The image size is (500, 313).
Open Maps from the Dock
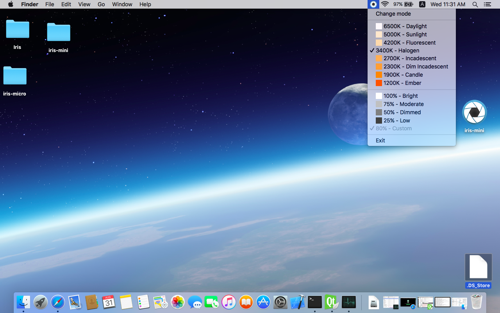(x=161, y=302)
